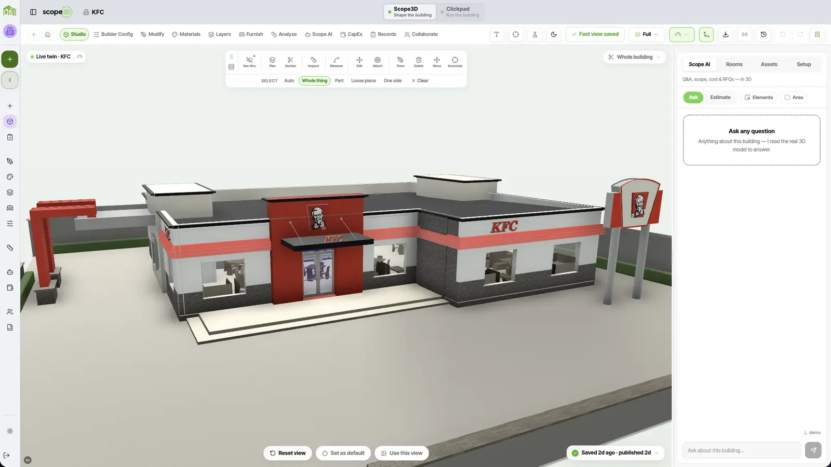
Task: Select the Estimate mode
Action: pos(720,98)
